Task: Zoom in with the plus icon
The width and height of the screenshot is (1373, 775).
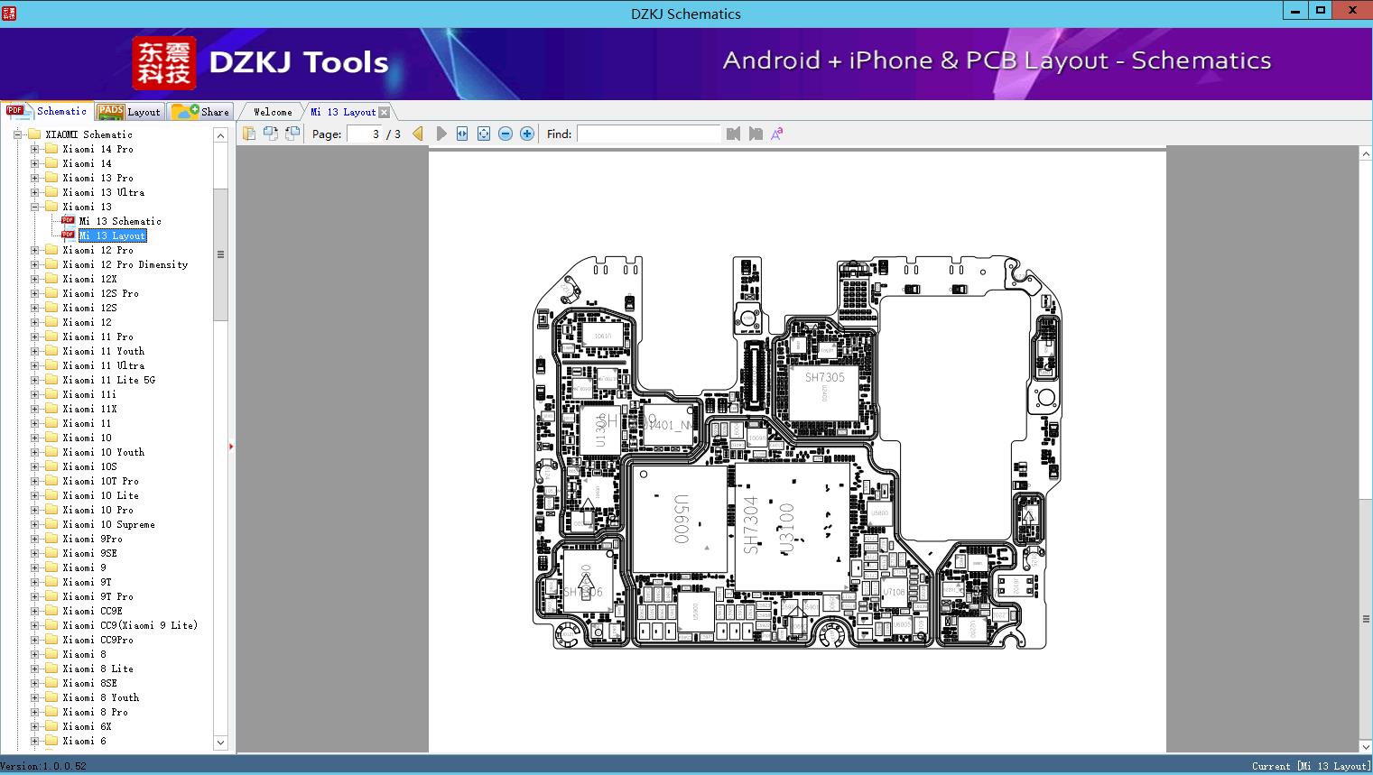Action: pos(527,134)
